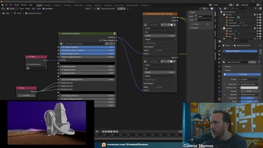Toggle Sun visibility eye in outliner

[258, 37]
